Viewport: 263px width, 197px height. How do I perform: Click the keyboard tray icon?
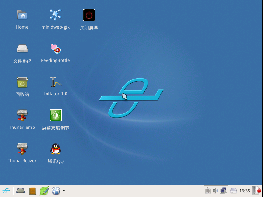pyautogui.click(x=208, y=191)
